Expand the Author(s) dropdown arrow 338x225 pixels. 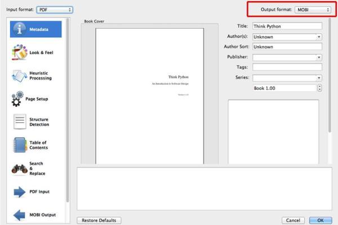319,37
